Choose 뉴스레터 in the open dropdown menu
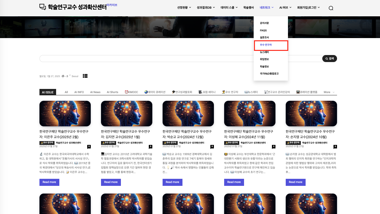380x214 pixels. pyautogui.click(x=264, y=52)
